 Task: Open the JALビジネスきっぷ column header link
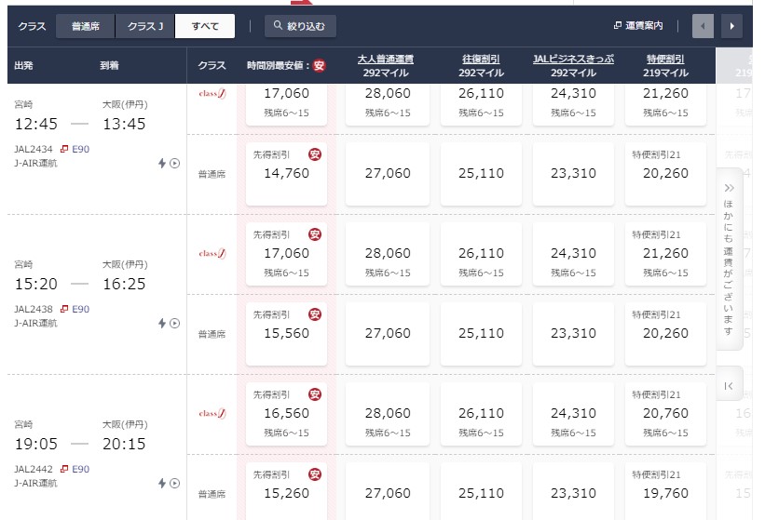tap(573, 59)
